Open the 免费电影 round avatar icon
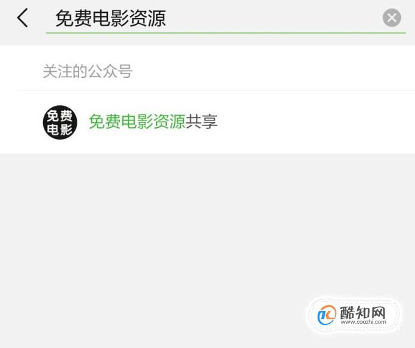Viewport: 415px width, 348px height. pyautogui.click(x=60, y=122)
